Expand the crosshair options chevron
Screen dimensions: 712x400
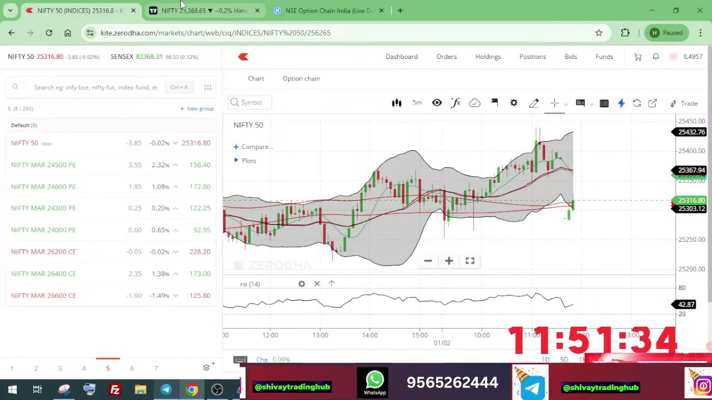(x=566, y=104)
